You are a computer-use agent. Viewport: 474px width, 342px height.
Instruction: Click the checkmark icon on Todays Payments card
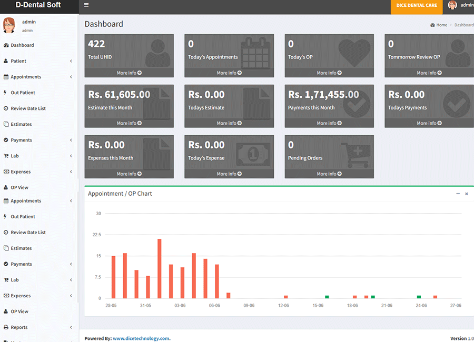(456, 104)
